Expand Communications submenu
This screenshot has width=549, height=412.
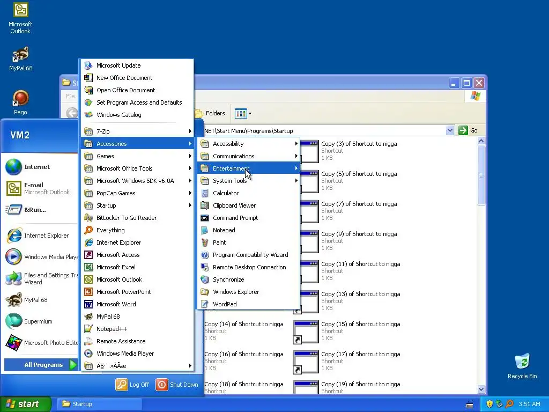[249, 156]
